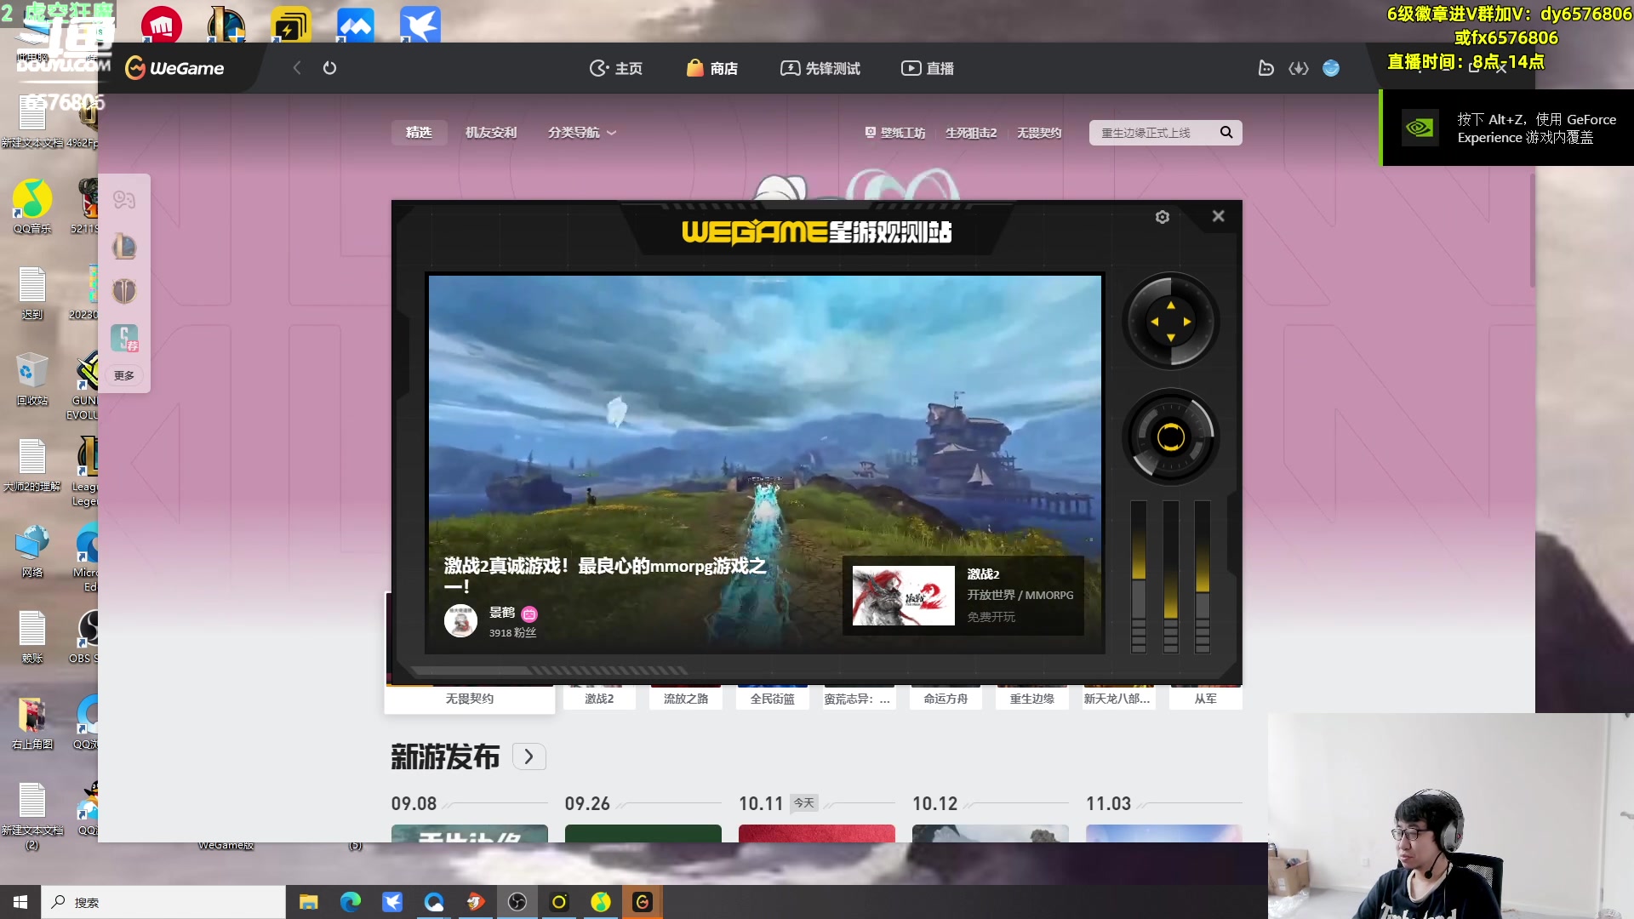This screenshot has width=1634, height=919.
Task: Switch to the 直播 live tab
Action: pyautogui.click(x=928, y=68)
